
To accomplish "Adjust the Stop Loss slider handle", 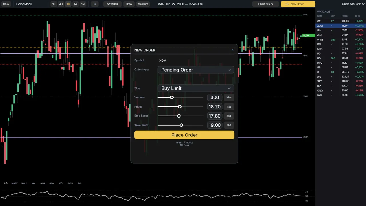I will click(179, 116).
